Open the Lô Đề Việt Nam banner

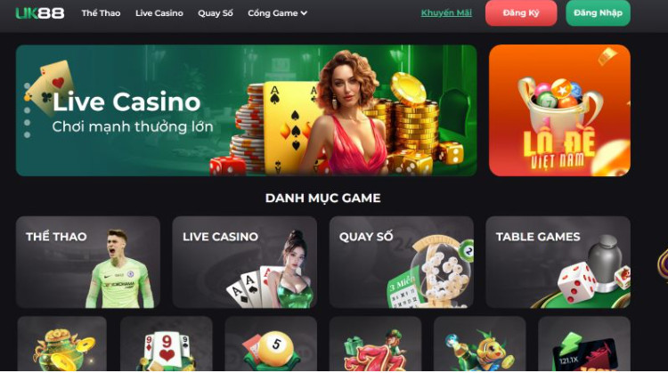[x=560, y=110]
